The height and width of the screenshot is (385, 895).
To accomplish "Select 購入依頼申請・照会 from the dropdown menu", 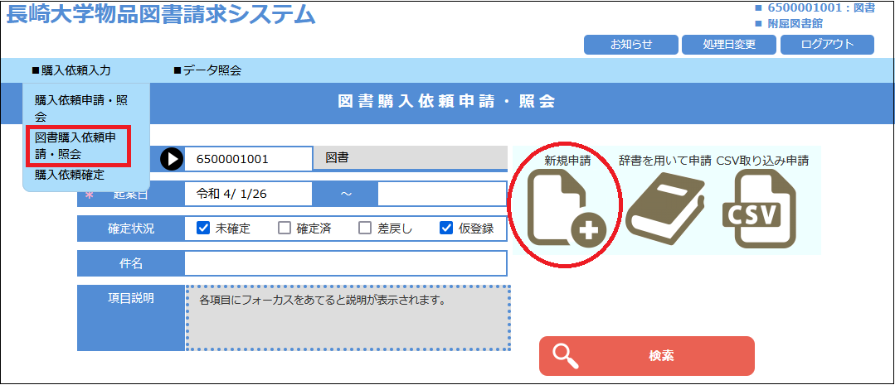I will click(x=81, y=108).
